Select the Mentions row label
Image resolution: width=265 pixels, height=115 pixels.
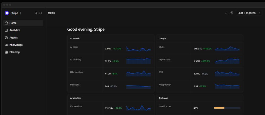click(75, 85)
